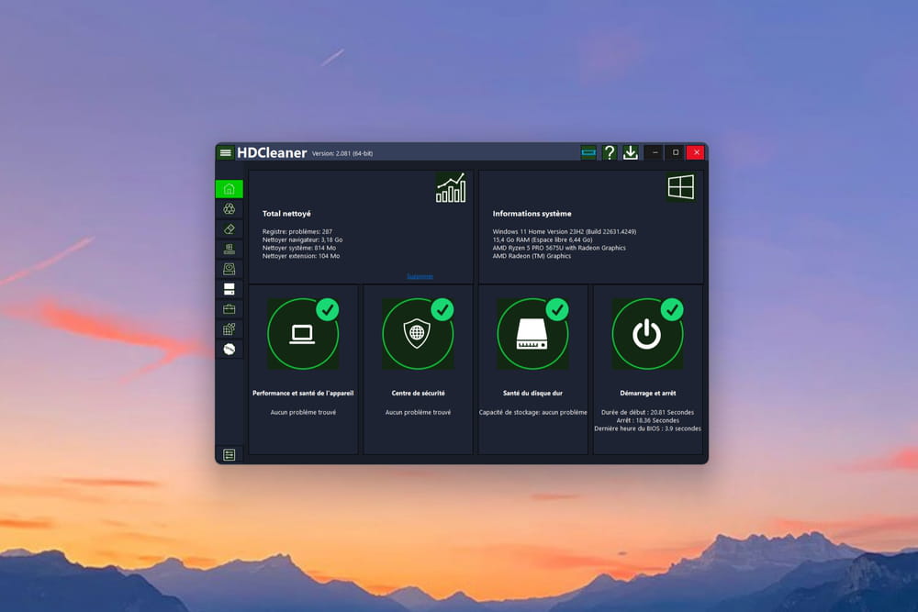Click the 'Durée de début : 20.81 Secondes' line
918x612 pixels.
click(647, 413)
